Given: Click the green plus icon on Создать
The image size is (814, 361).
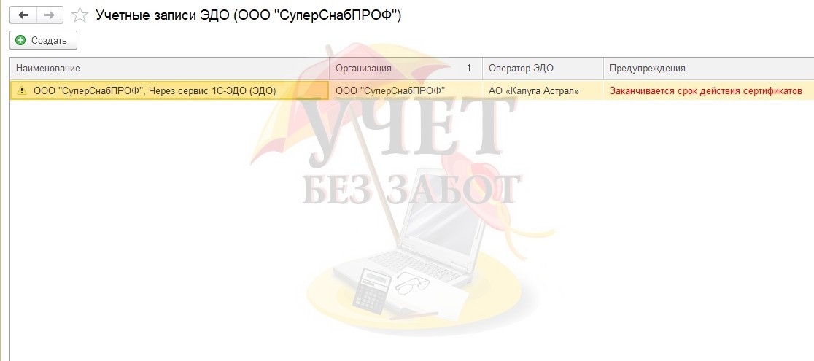Looking at the screenshot, I should [x=20, y=41].
